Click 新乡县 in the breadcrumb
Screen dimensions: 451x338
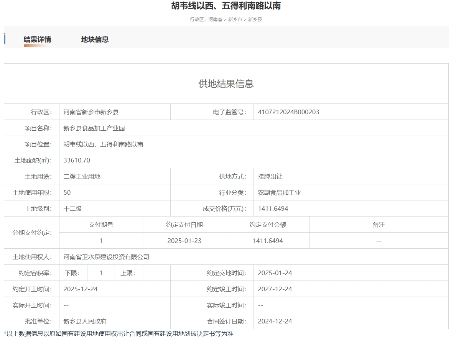pyautogui.click(x=255, y=19)
